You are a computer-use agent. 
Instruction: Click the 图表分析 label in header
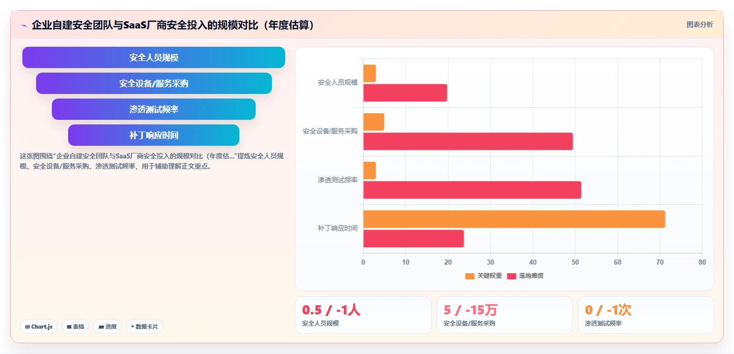[699, 24]
